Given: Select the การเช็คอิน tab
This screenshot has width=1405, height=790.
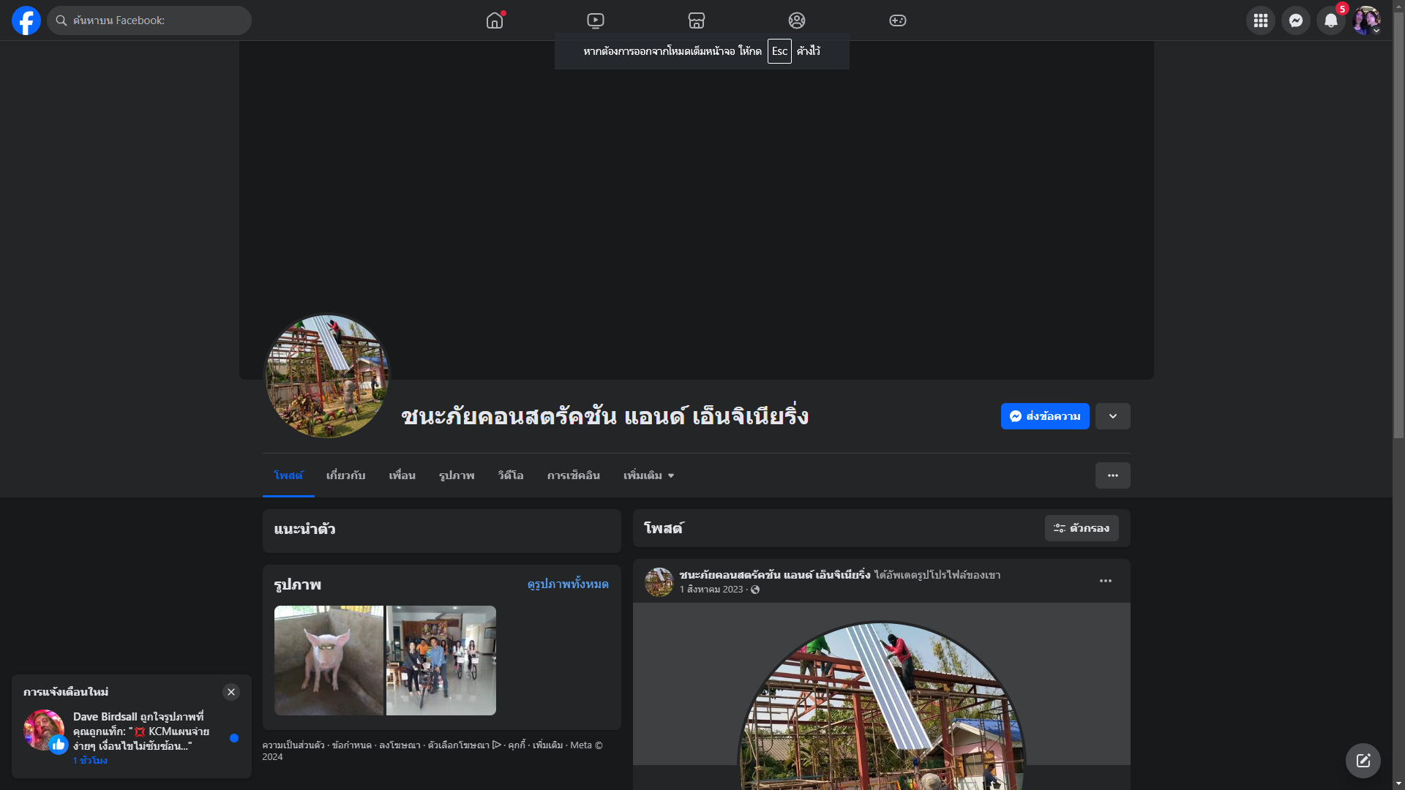Looking at the screenshot, I should click(574, 475).
